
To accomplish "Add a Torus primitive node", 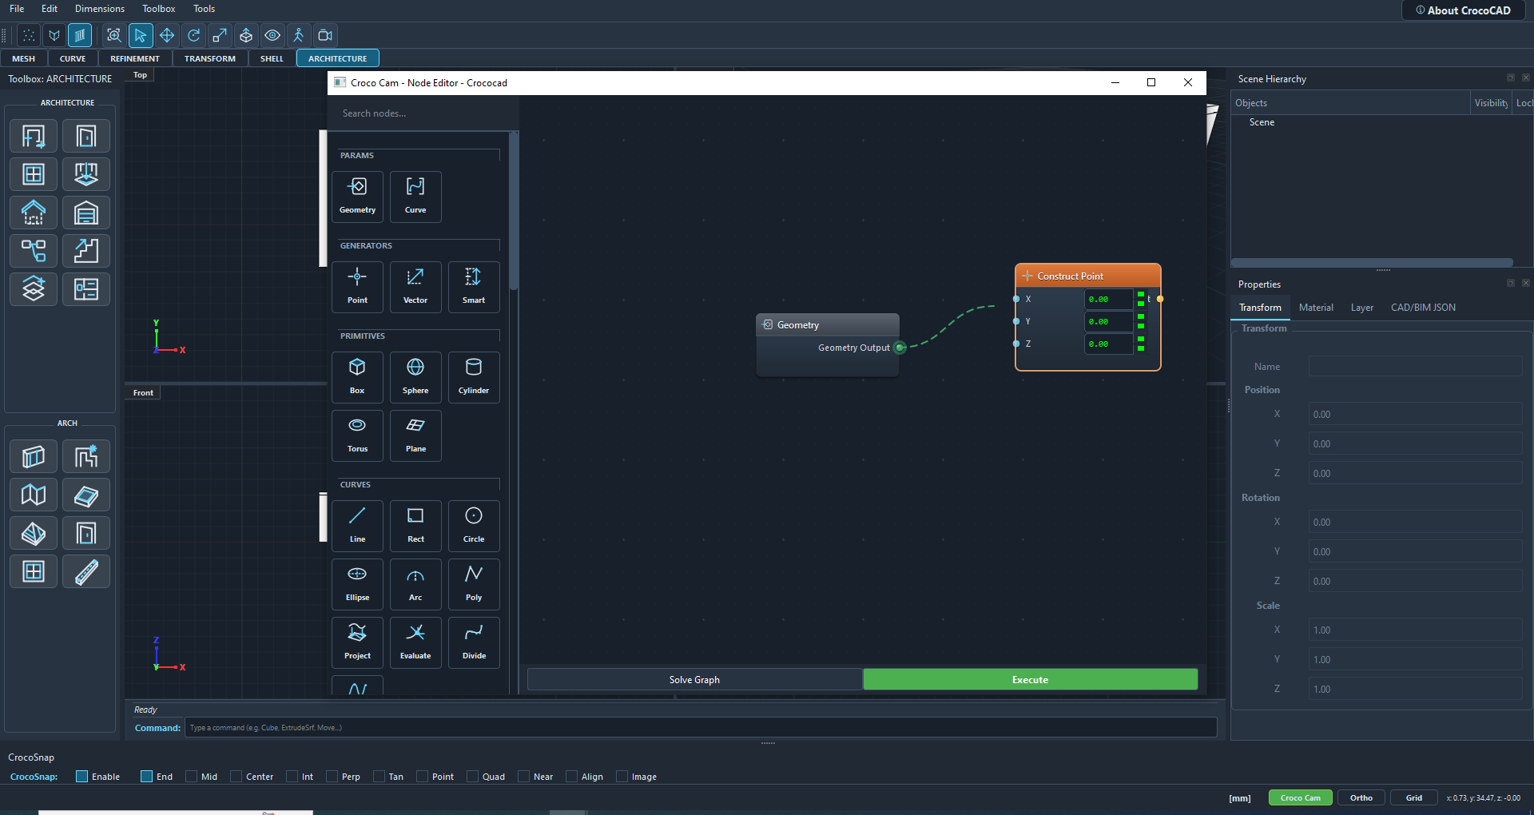I will (357, 435).
